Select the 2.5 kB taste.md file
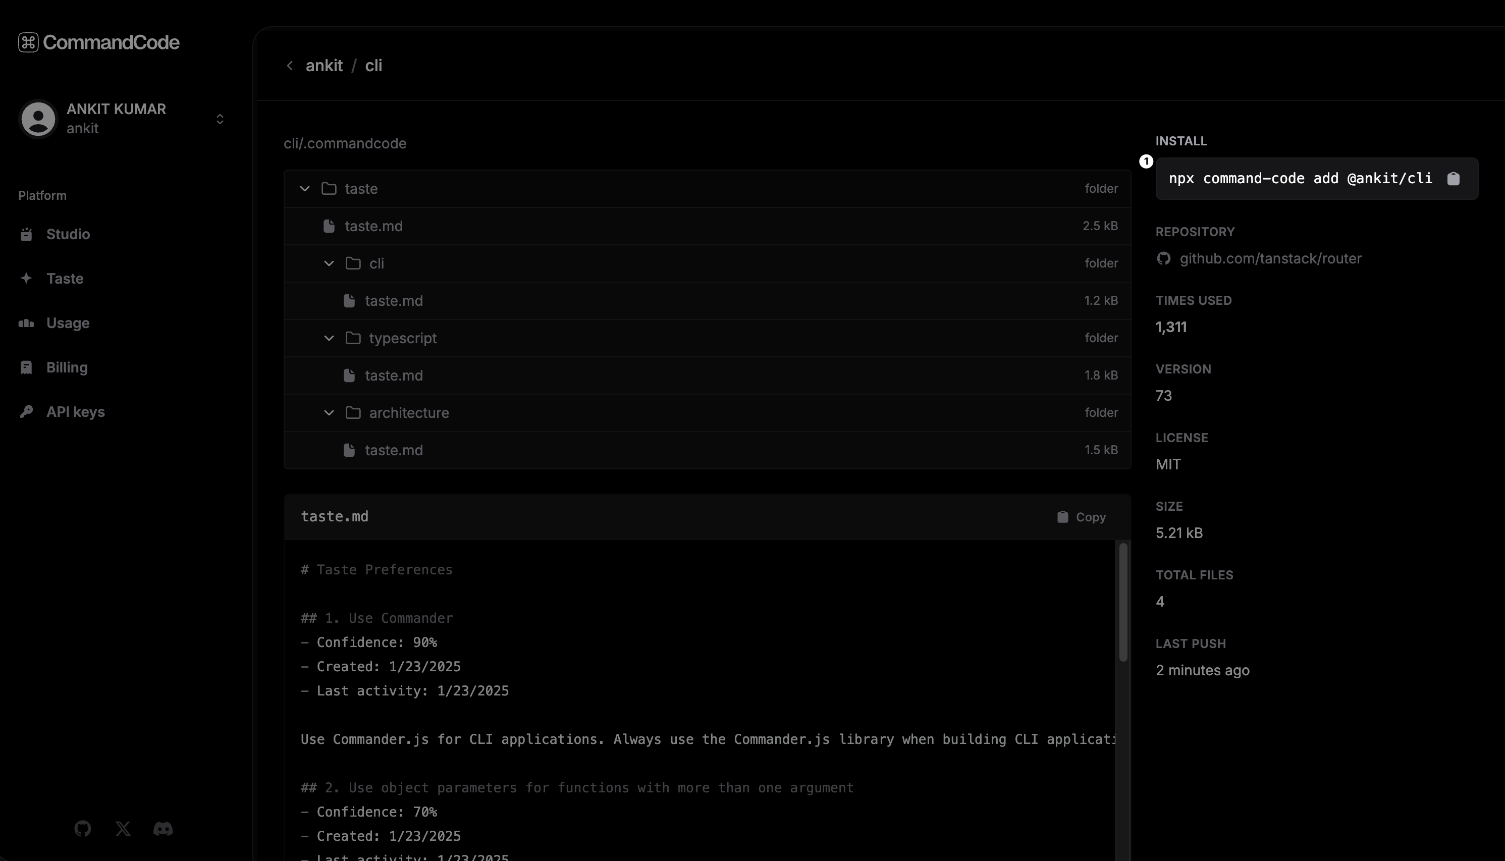Screen dimensions: 1505x861 pyautogui.click(x=373, y=226)
